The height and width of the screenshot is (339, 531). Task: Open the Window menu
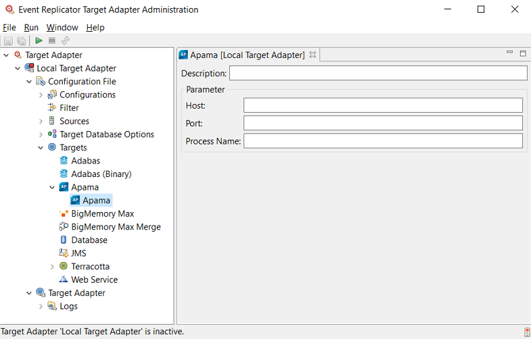pyautogui.click(x=62, y=28)
